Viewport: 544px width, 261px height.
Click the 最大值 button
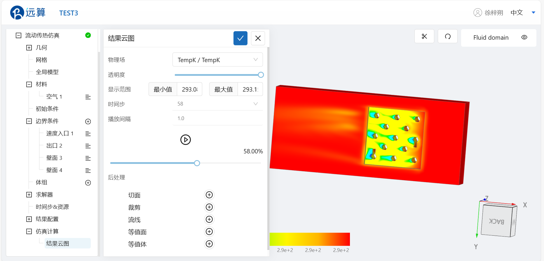pos(224,89)
